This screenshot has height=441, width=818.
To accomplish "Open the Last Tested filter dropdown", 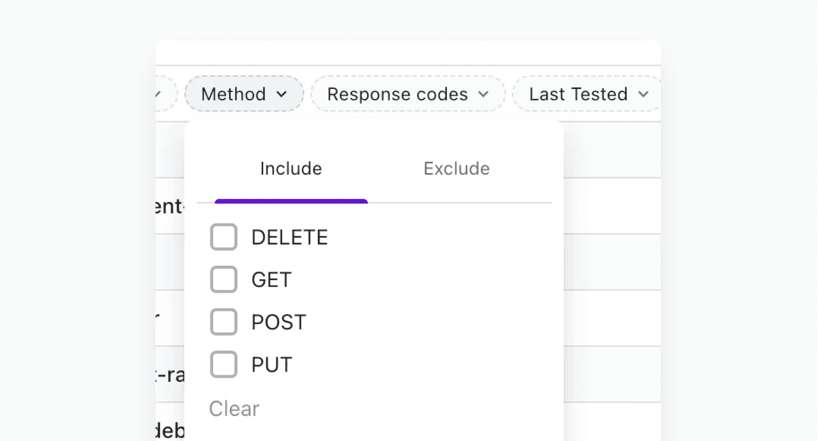I will coord(586,94).
